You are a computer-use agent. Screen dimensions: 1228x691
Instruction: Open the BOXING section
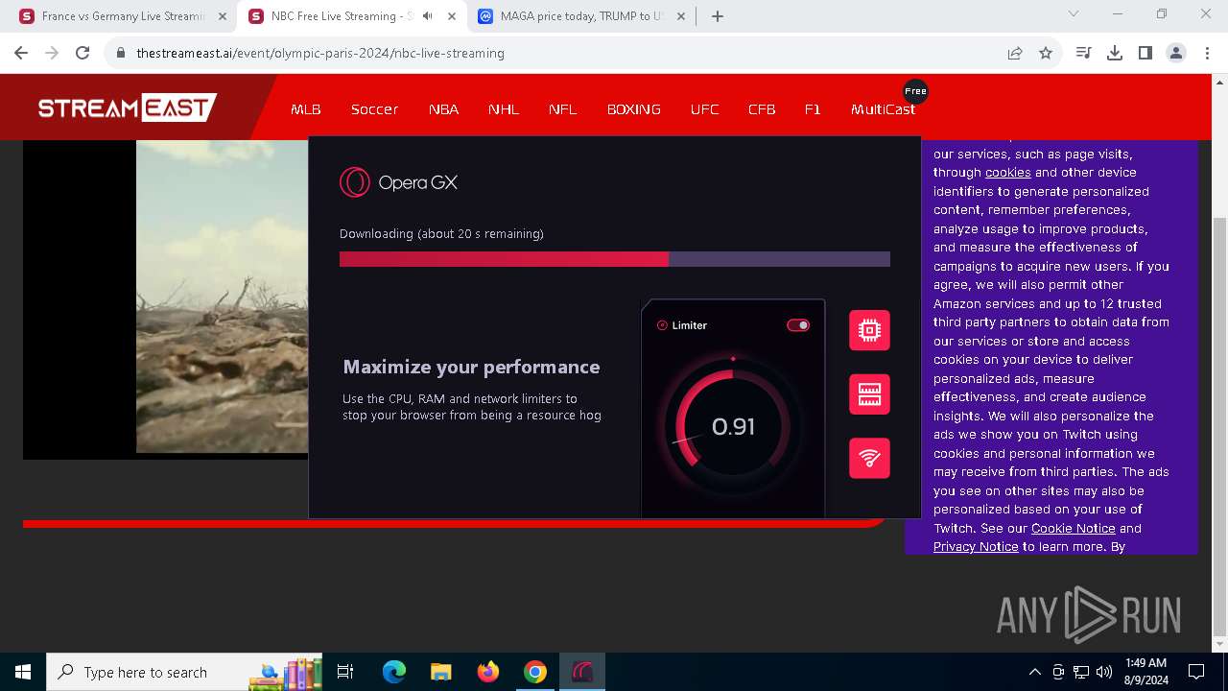(x=634, y=109)
